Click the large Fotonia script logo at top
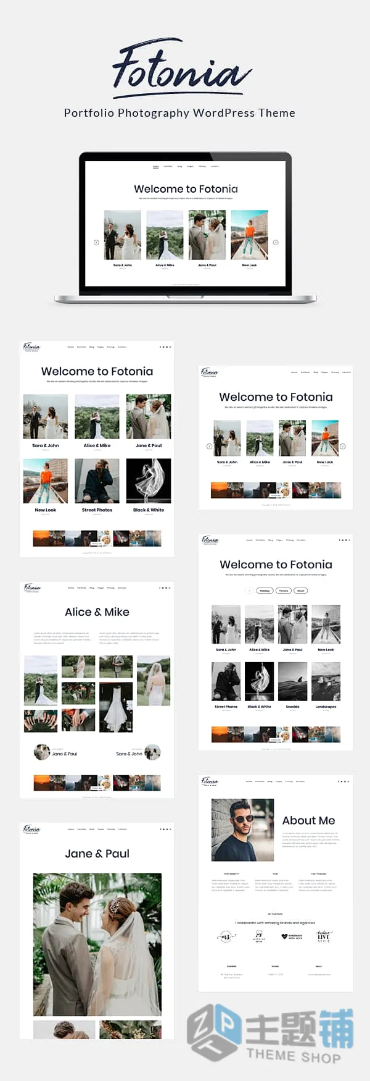This screenshot has height=1081, width=370. pyautogui.click(x=182, y=68)
